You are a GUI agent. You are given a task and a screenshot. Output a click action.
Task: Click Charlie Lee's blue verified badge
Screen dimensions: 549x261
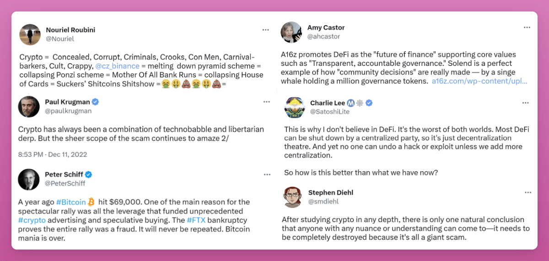pyautogui.click(x=369, y=103)
